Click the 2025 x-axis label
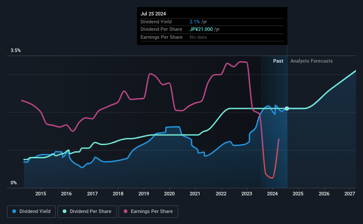This screenshot has width=363, height=224. (298, 194)
